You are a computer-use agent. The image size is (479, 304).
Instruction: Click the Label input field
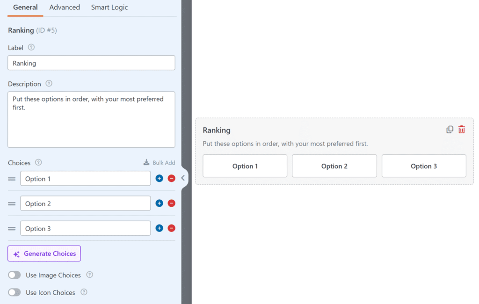[x=91, y=63]
